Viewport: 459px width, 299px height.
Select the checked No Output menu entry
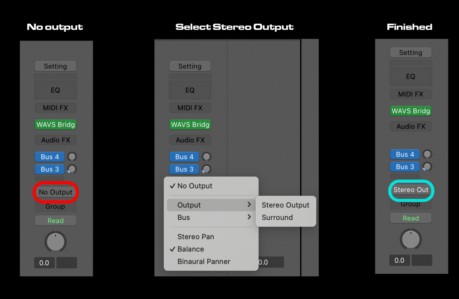[x=195, y=186]
